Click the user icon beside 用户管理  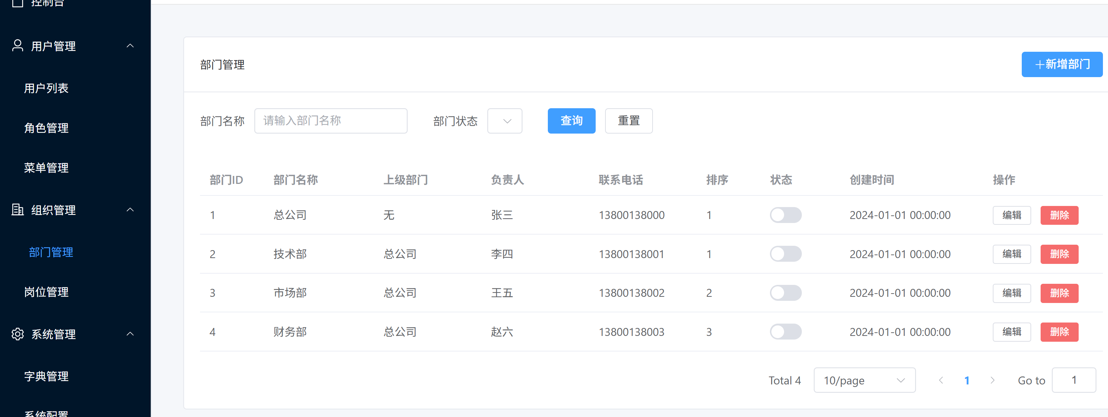click(18, 46)
